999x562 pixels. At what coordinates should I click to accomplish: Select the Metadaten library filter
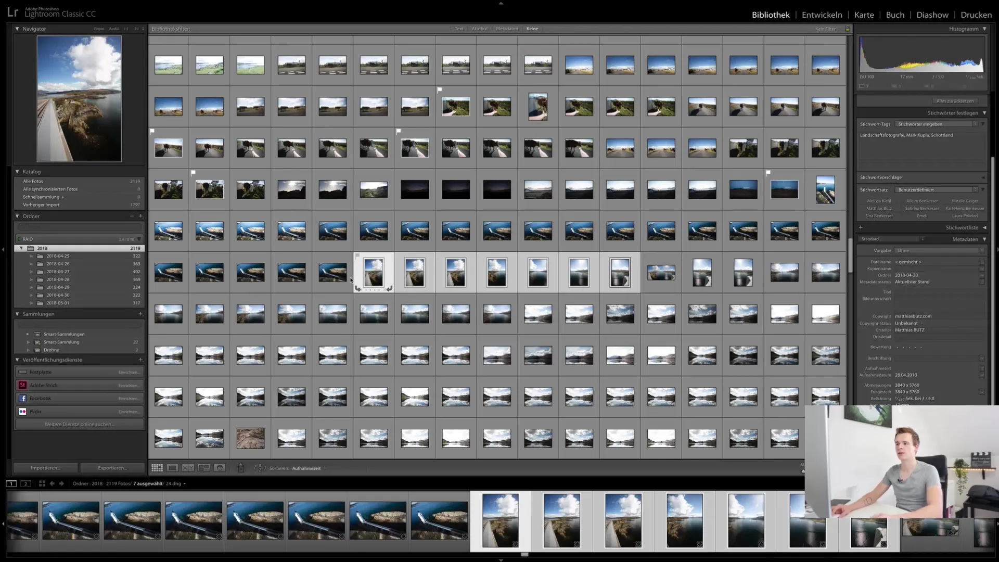tap(507, 29)
